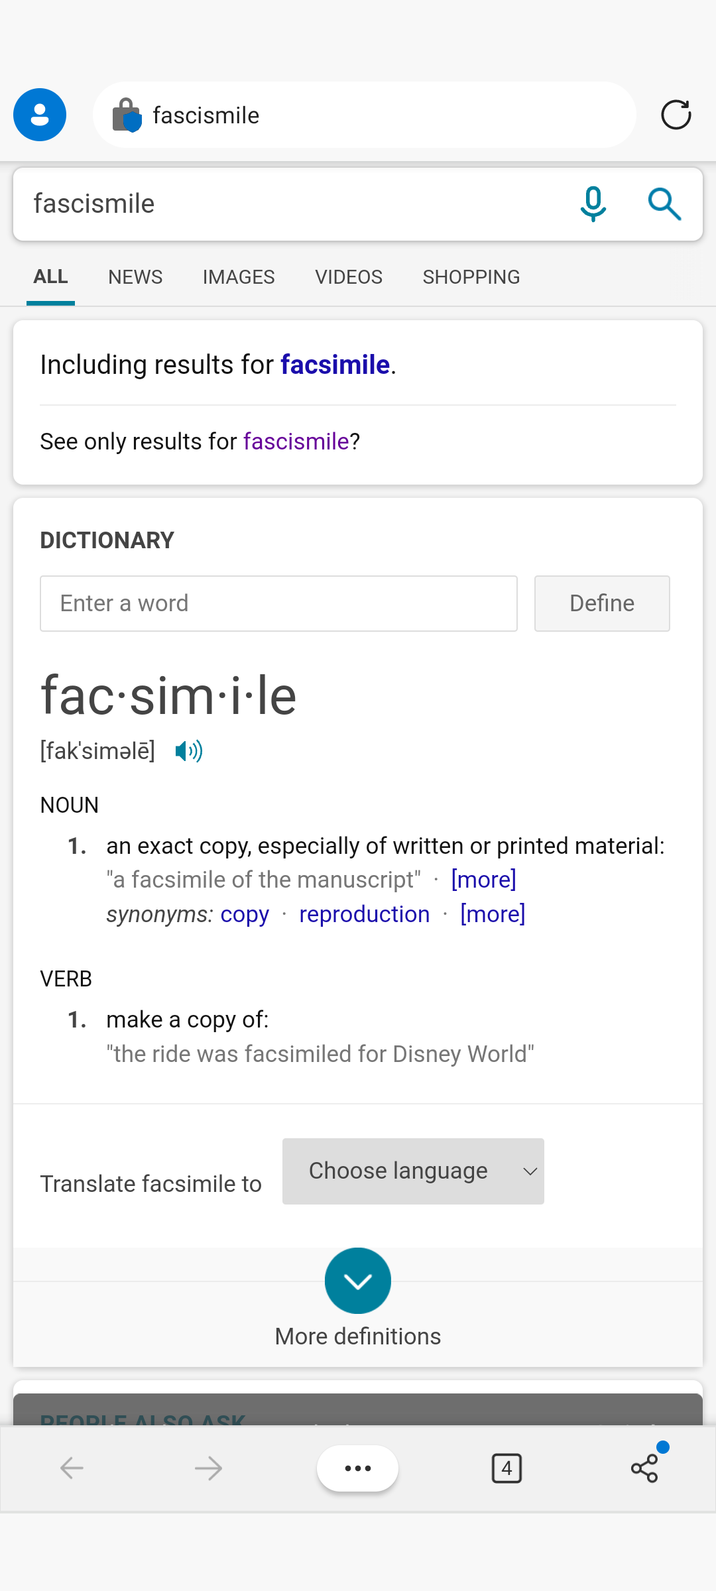Tap the magnifying glass search icon
This screenshot has height=1591, width=716.
click(664, 204)
